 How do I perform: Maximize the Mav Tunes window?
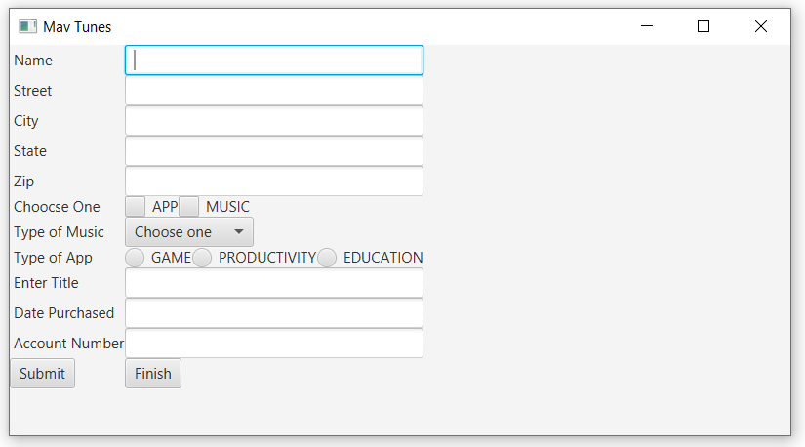704,27
